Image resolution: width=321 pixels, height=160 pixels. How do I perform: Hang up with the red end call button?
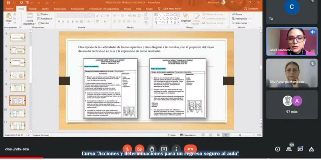point(190,149)
